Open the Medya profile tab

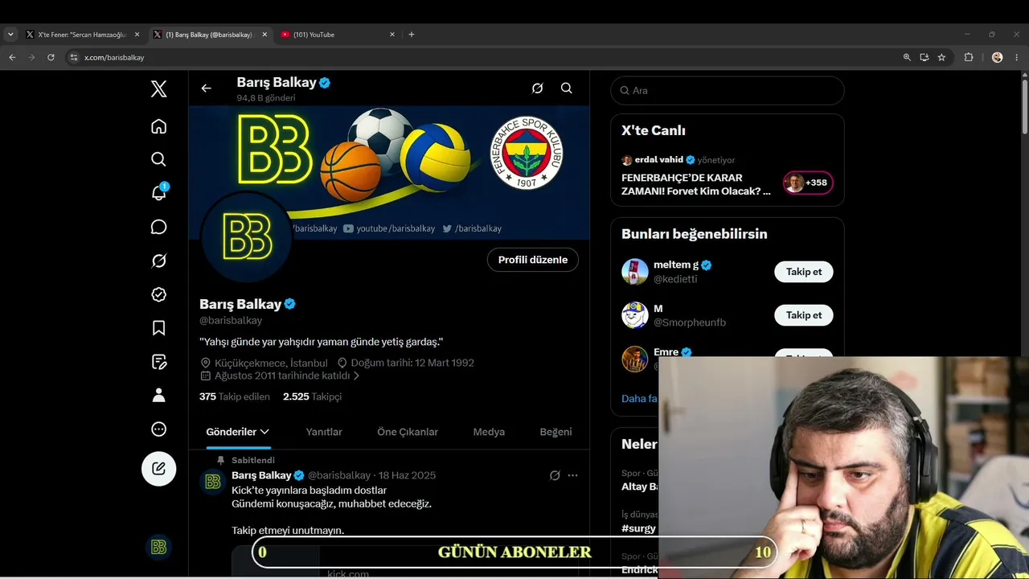click(x=489, y=432)
